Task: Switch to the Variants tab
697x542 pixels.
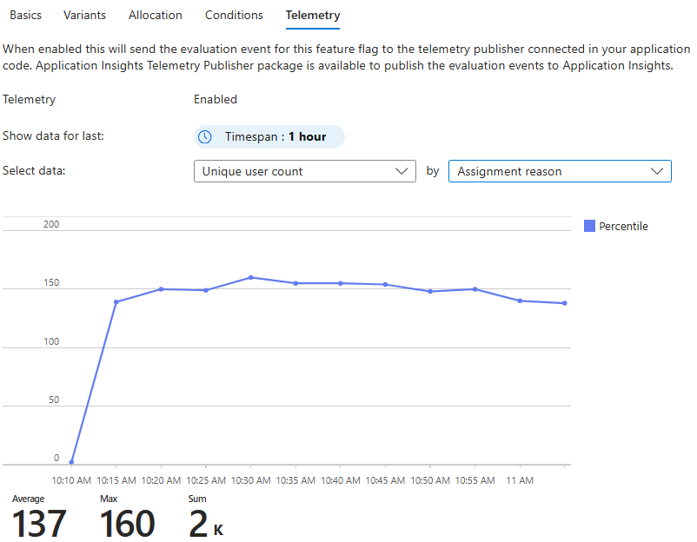Action: click(x=84, y=15)
